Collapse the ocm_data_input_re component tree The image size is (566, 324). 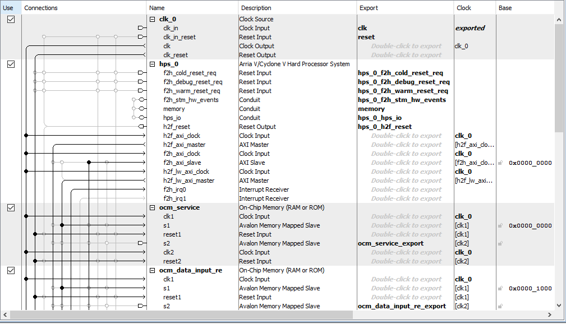[x=153, y=271]
